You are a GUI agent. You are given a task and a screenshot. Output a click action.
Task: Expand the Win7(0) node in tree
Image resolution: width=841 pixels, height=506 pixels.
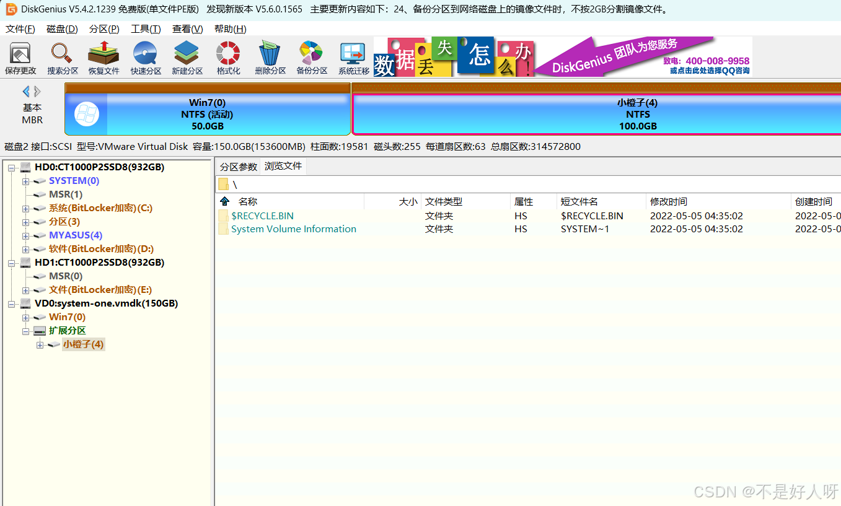[x=26, y=318]
